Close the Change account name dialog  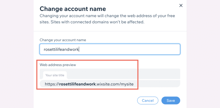click(181, 5)
